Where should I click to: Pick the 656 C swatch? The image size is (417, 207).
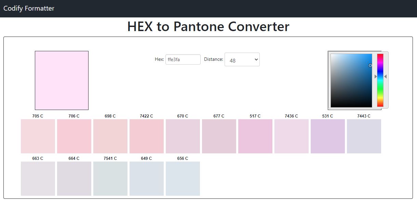tap(183, 179)
